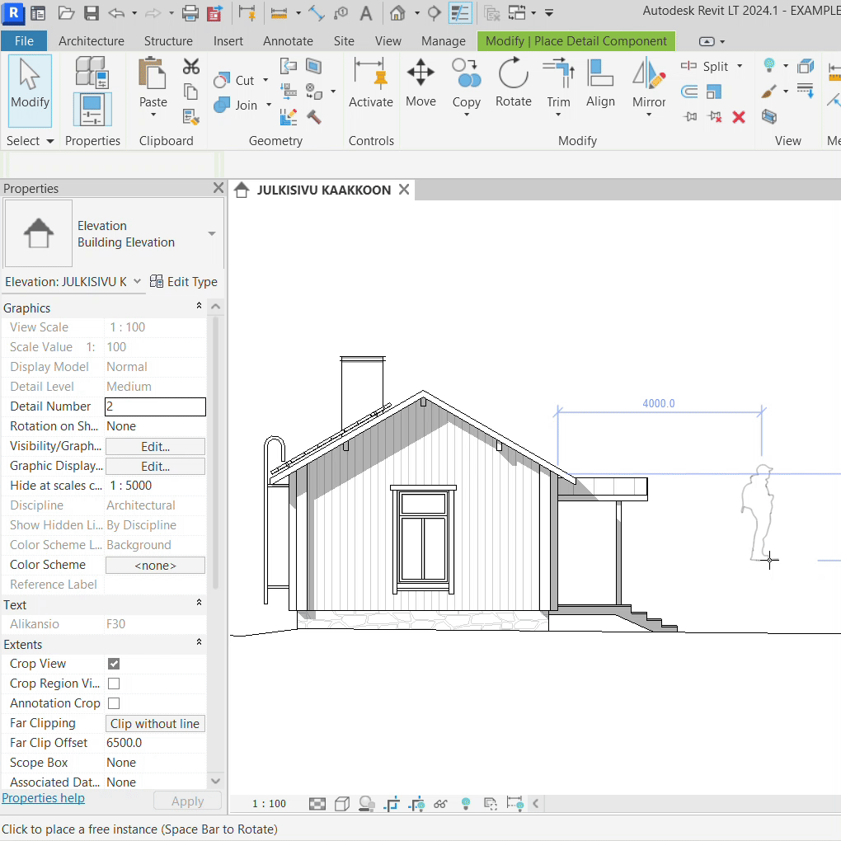Open the Annotate ribbon tab
The height and width of the screenshot is (841, 841).
(x=288, y=41)
